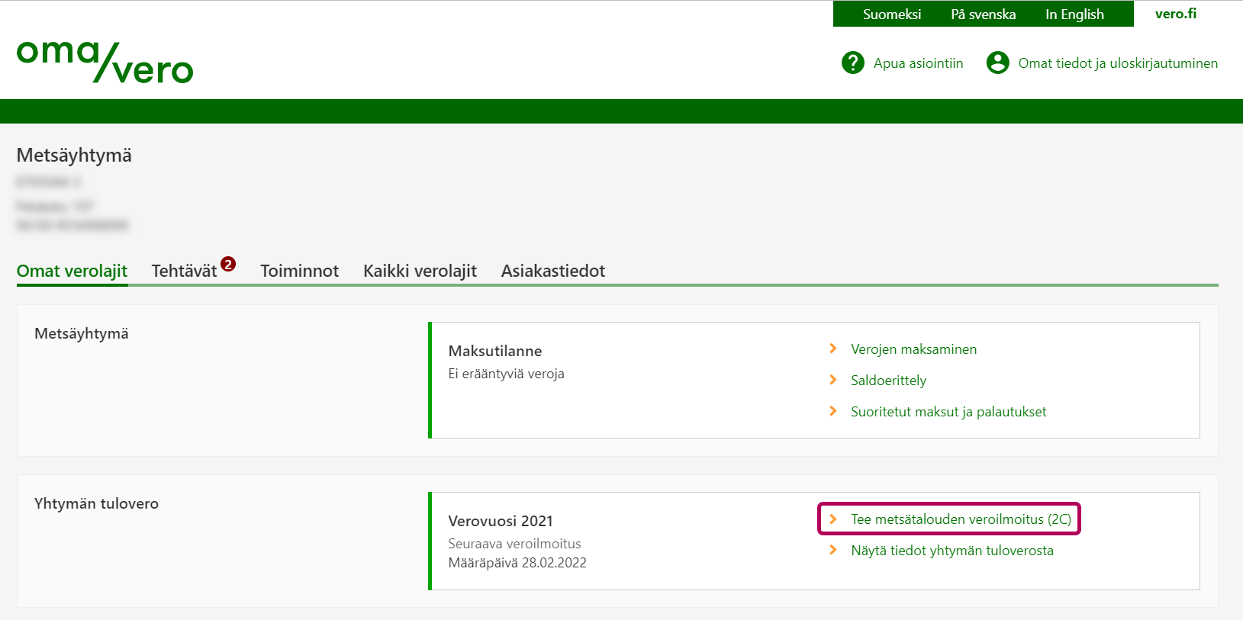Click the arrow icon beside Verojen maksaminen
The width and height of the screenshot is (1243, 620).
(833, 349)
